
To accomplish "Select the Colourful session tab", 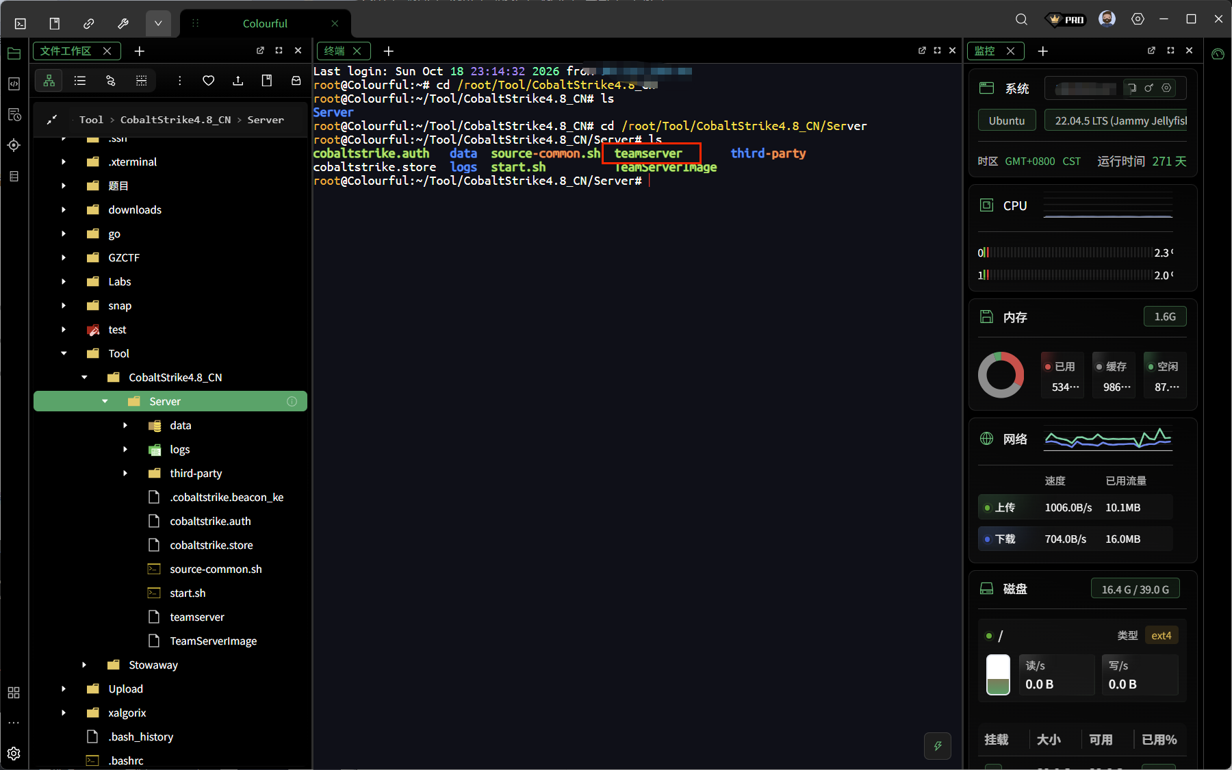I will pyautogui.click(x=265, y=23).
